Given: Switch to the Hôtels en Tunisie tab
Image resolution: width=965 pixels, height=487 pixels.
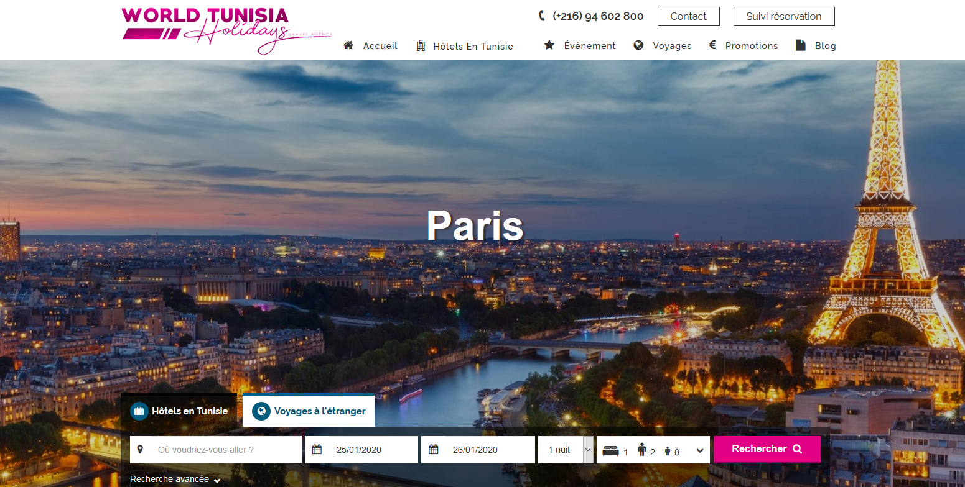Looking at the screenshot, I should pyautogui.click(x=179, y=411).
